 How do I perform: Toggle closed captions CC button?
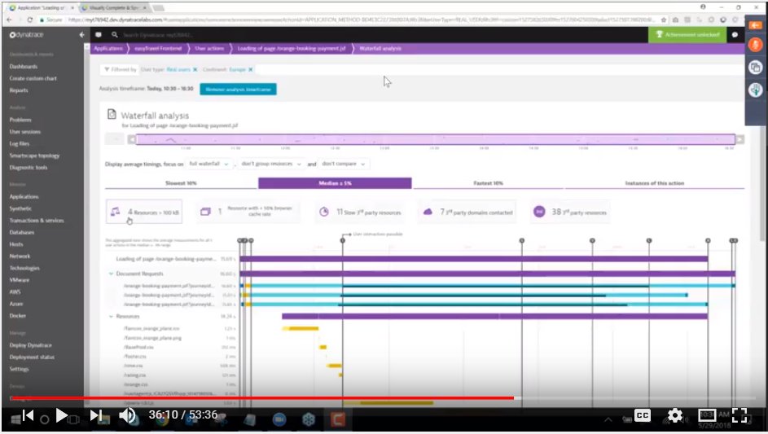[x=642, y=415]
